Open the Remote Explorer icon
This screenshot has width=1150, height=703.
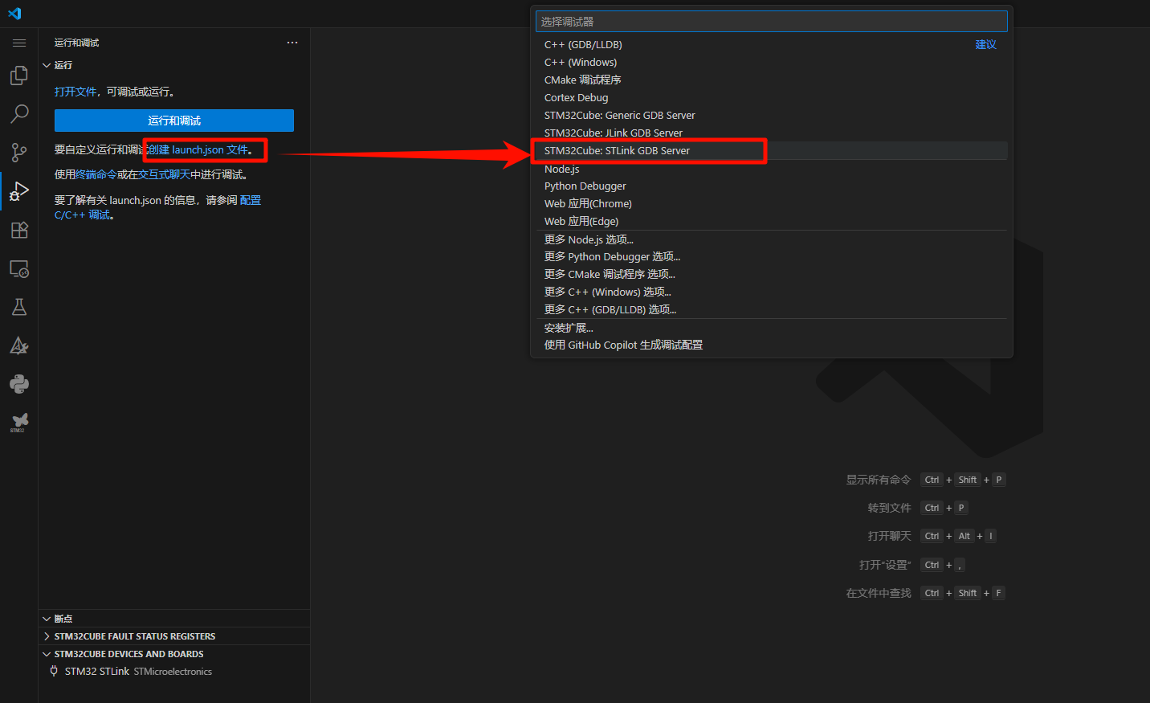[19, 268]
